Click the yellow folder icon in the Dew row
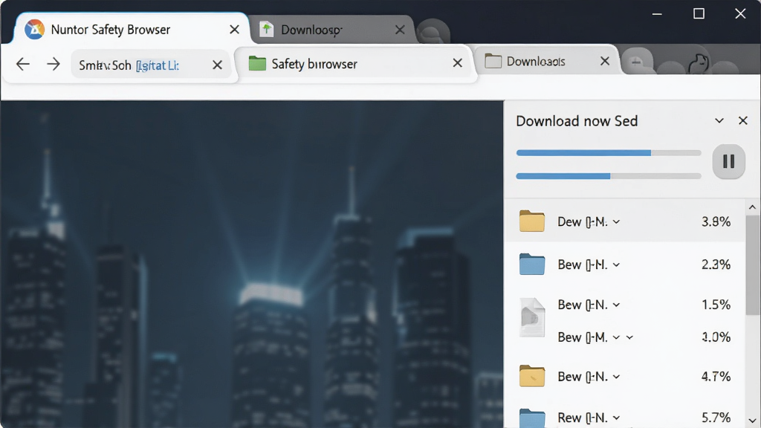Screen dimensions: 761x428 tap(532, 221)
